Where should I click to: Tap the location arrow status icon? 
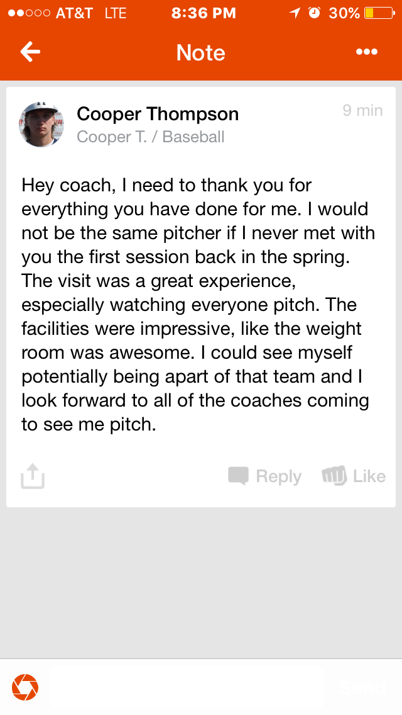pos(295,13)
